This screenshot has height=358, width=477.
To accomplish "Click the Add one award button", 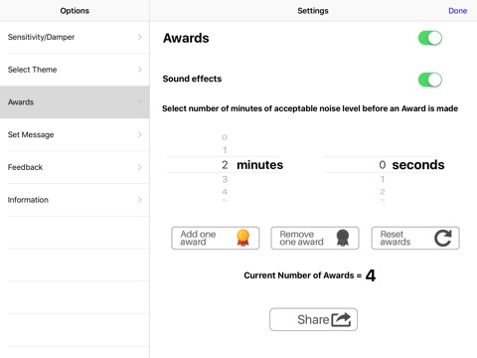I will pos(216,238).
